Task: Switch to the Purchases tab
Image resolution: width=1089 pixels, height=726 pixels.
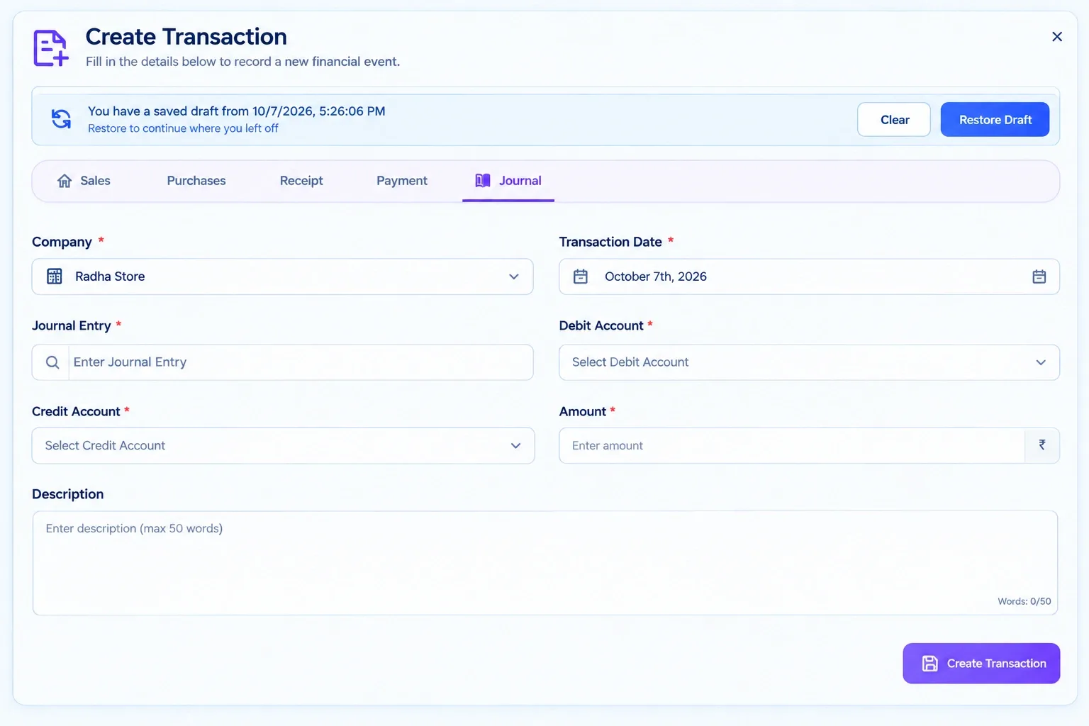Action: (196, 181)
